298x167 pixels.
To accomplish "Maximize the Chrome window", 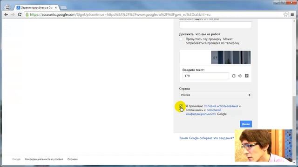I will tap(283, 2).
